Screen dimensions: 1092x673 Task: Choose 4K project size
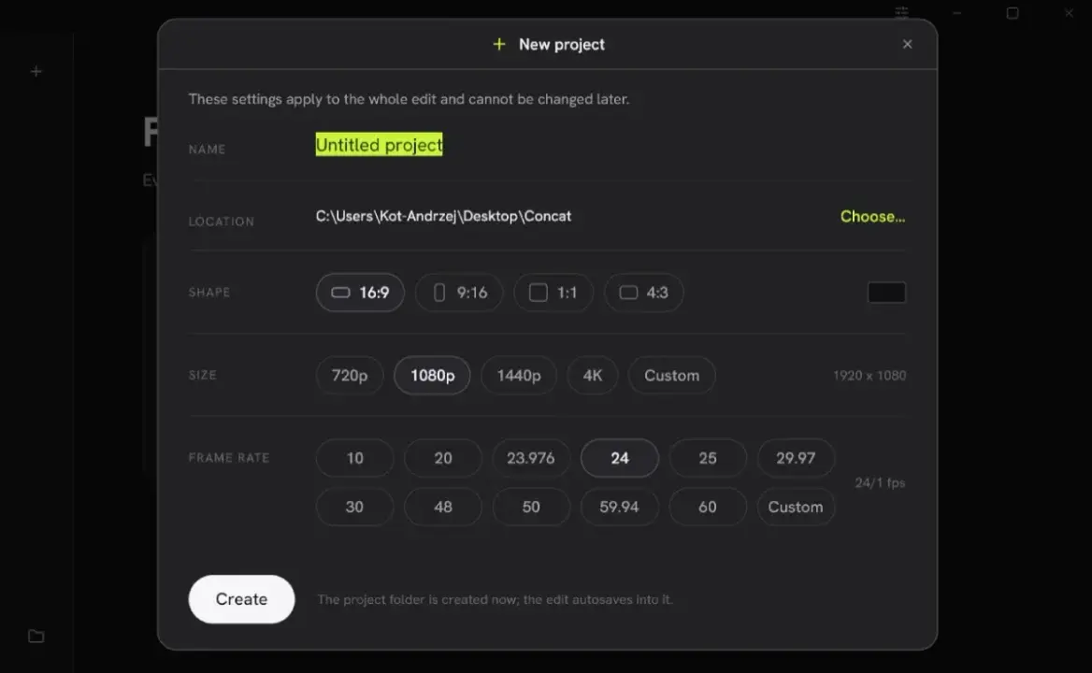pos(593,375)
